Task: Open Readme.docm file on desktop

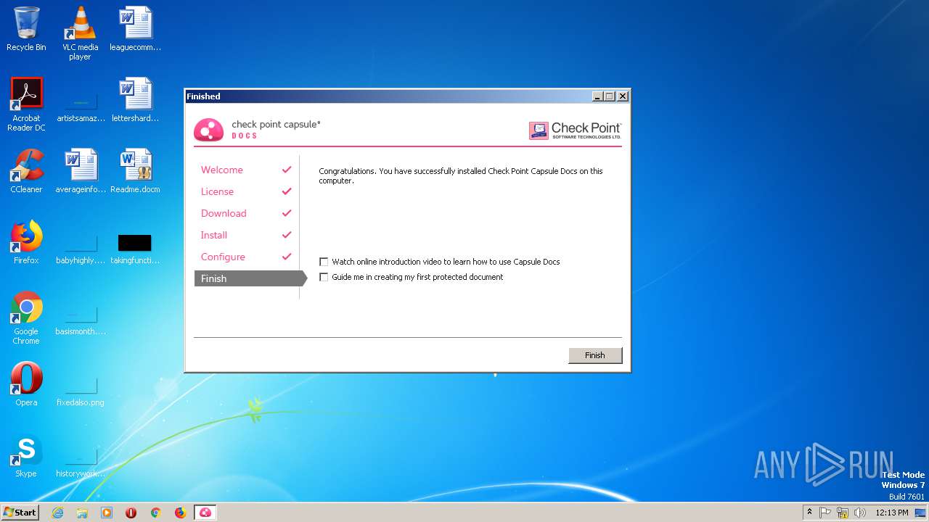Action: point(135,172)
